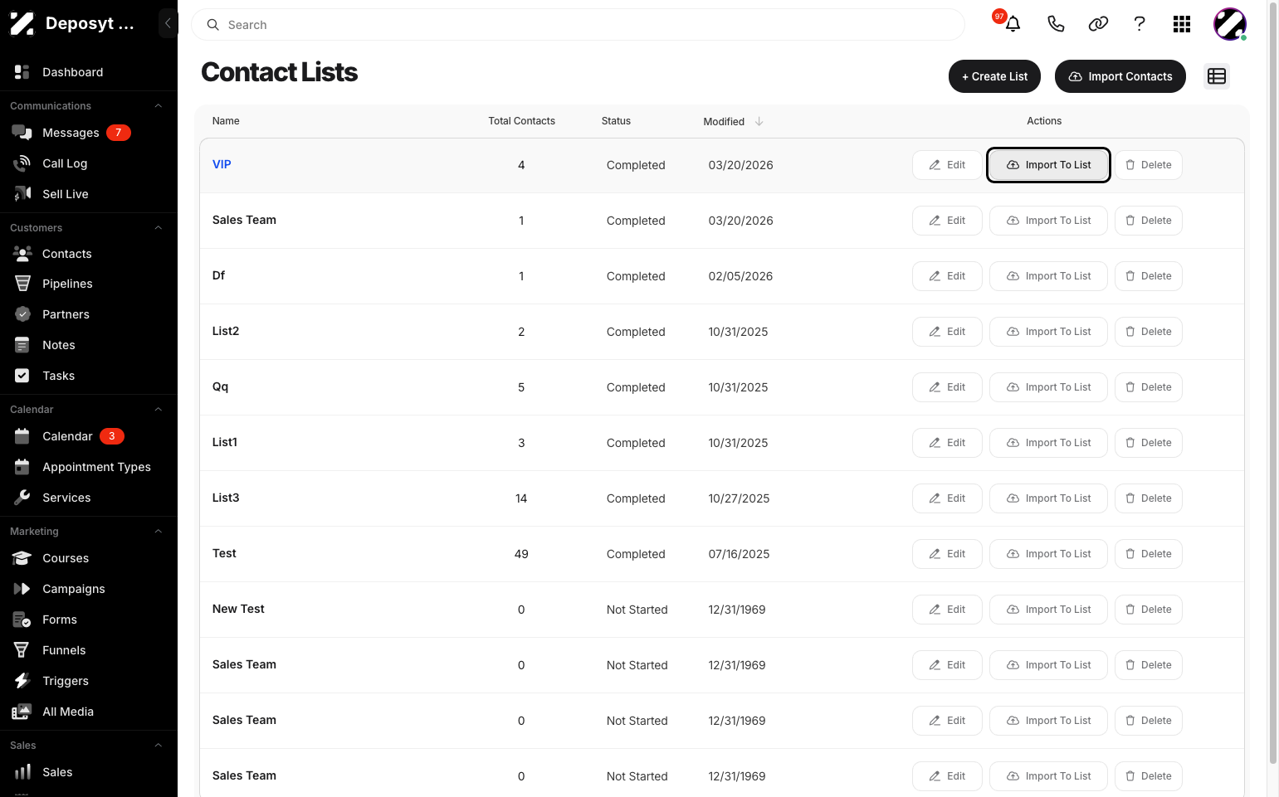
Task: Click the Create List button
Action: 994,76
